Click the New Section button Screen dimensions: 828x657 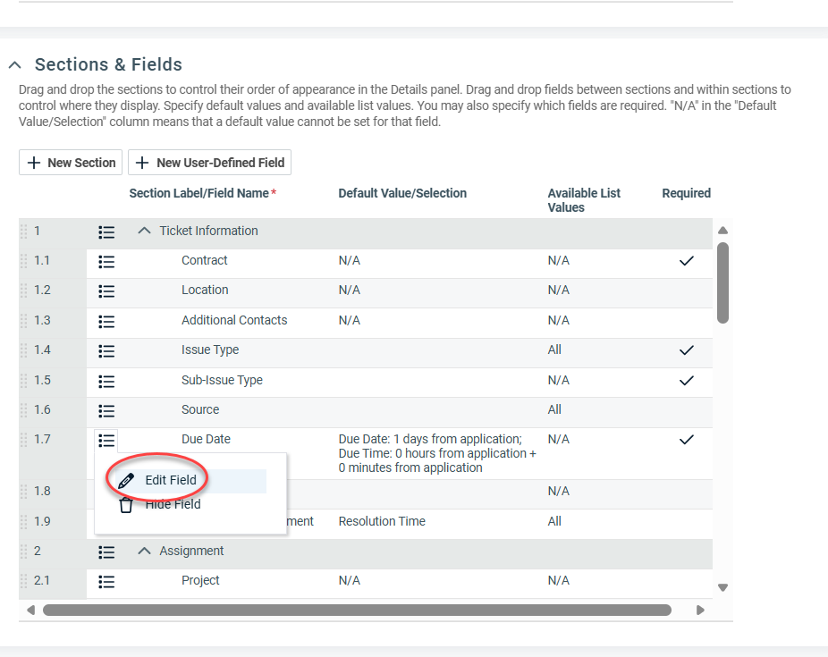point(72,163)
